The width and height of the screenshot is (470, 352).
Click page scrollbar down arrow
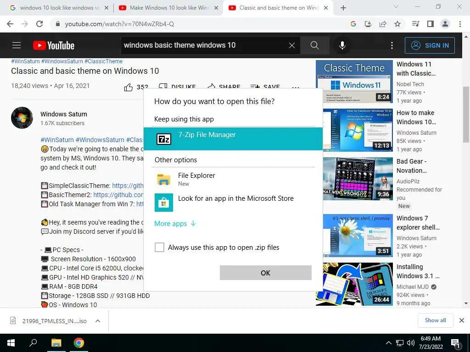click(x=466, y=303)
